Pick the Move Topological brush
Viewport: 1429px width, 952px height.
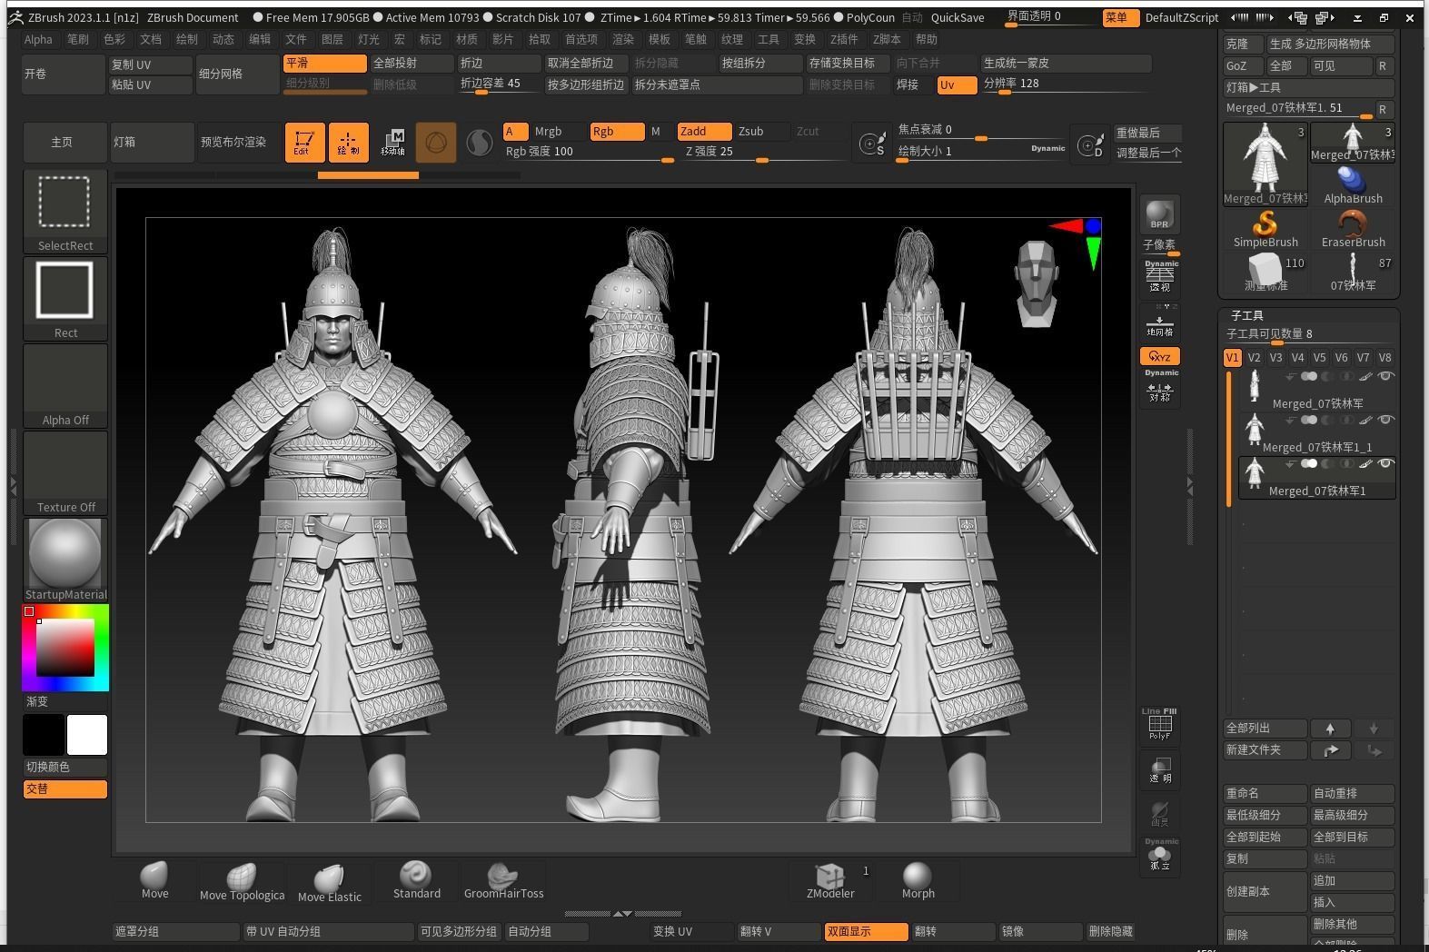click(242, 882)
